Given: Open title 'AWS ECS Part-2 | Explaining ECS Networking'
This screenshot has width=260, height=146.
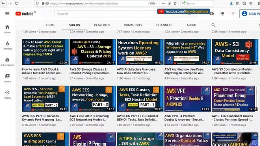Looking at the screenshot, I should (89, 118).
